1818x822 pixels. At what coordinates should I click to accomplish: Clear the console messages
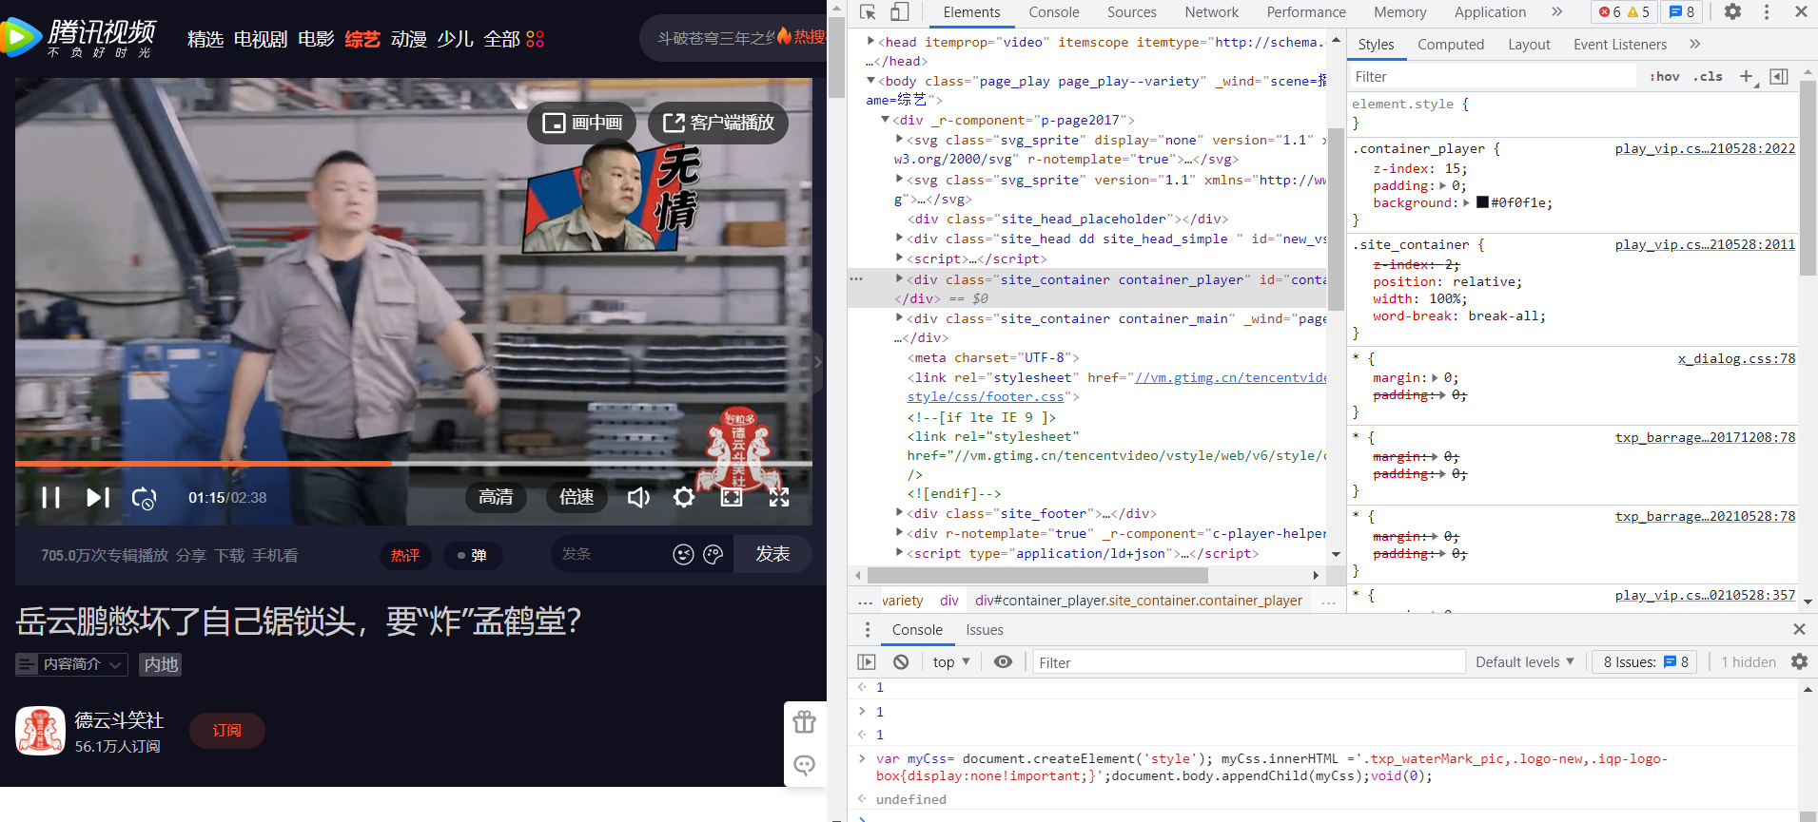point(901,662)
